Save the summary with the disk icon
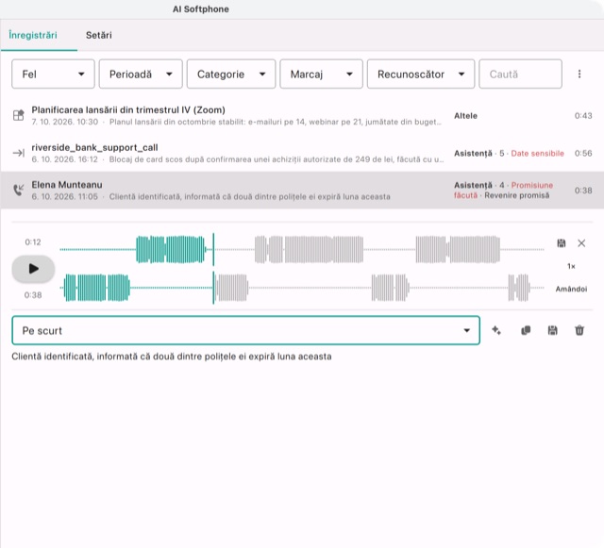Image resolution: width=604 pixels, height=548 pixels. click(x=553, y=330)
